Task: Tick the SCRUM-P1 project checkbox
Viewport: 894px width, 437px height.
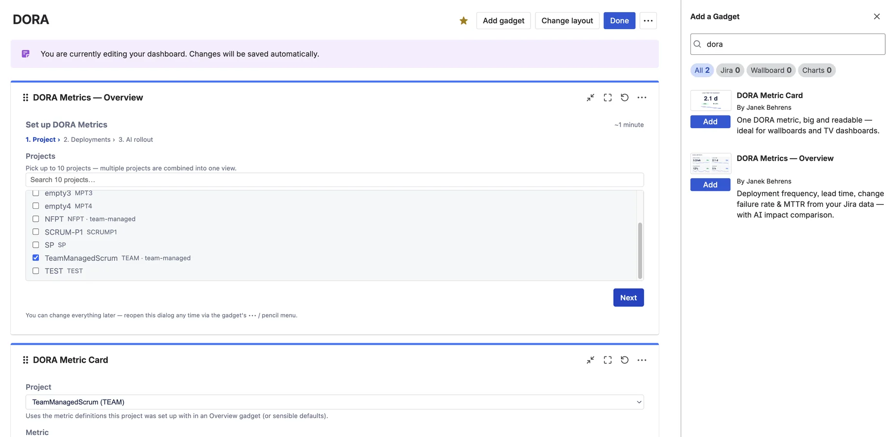Action: point(35,232)
